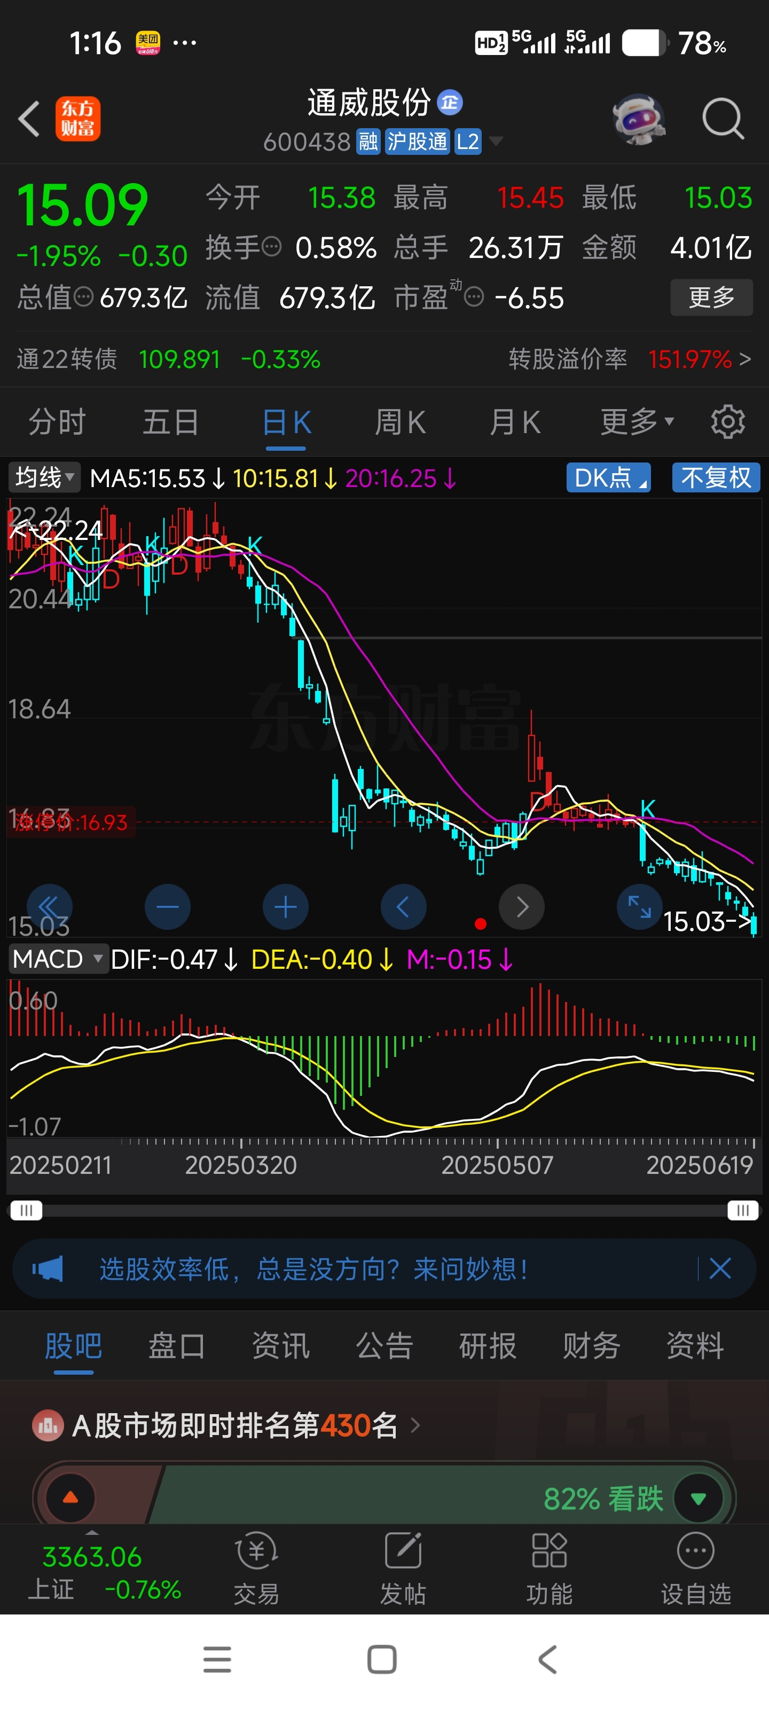
Task: Toggle the DK点 indicator
Action: pos(608,477)
